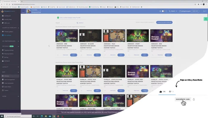This screenshot has height=118, width=208.
Task: Open options menu for Overlay - Static BRB card
Action: pyautogui.click(x=58, y=91)
